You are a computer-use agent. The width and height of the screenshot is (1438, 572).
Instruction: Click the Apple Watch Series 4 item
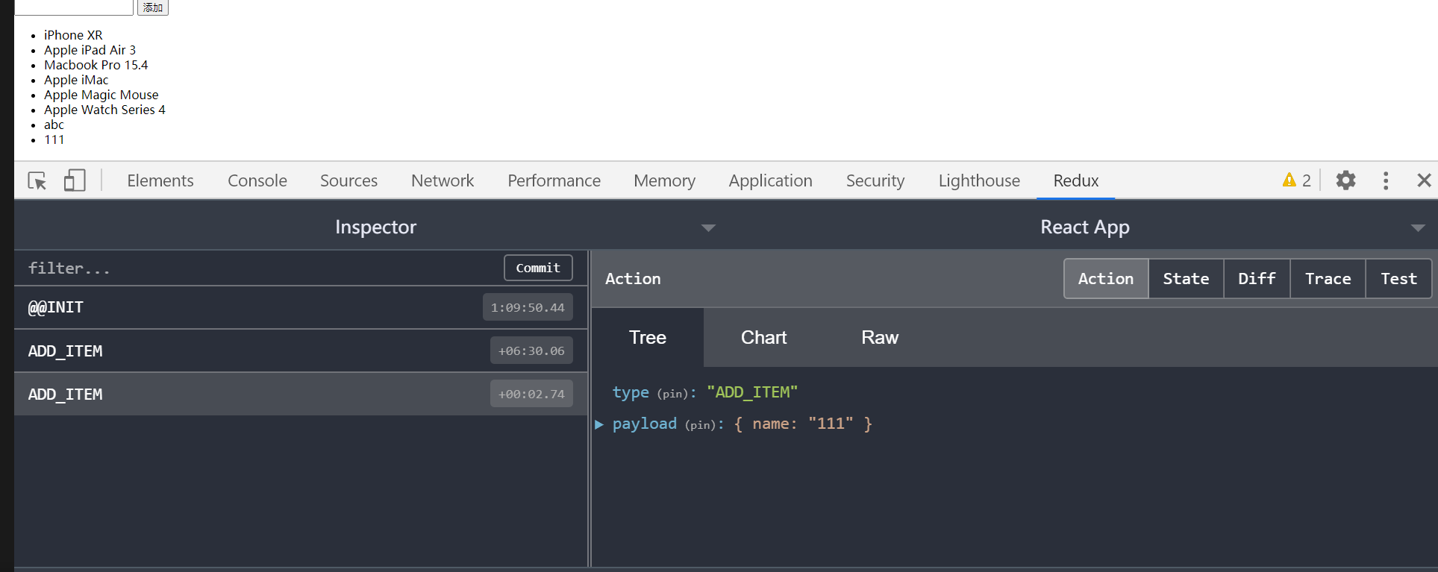point(104,110)
